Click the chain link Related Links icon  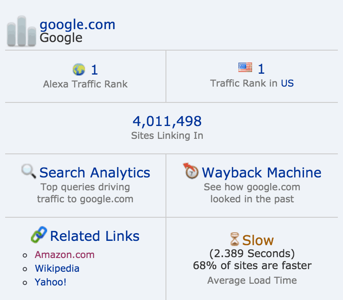click(x=39, y=234)
